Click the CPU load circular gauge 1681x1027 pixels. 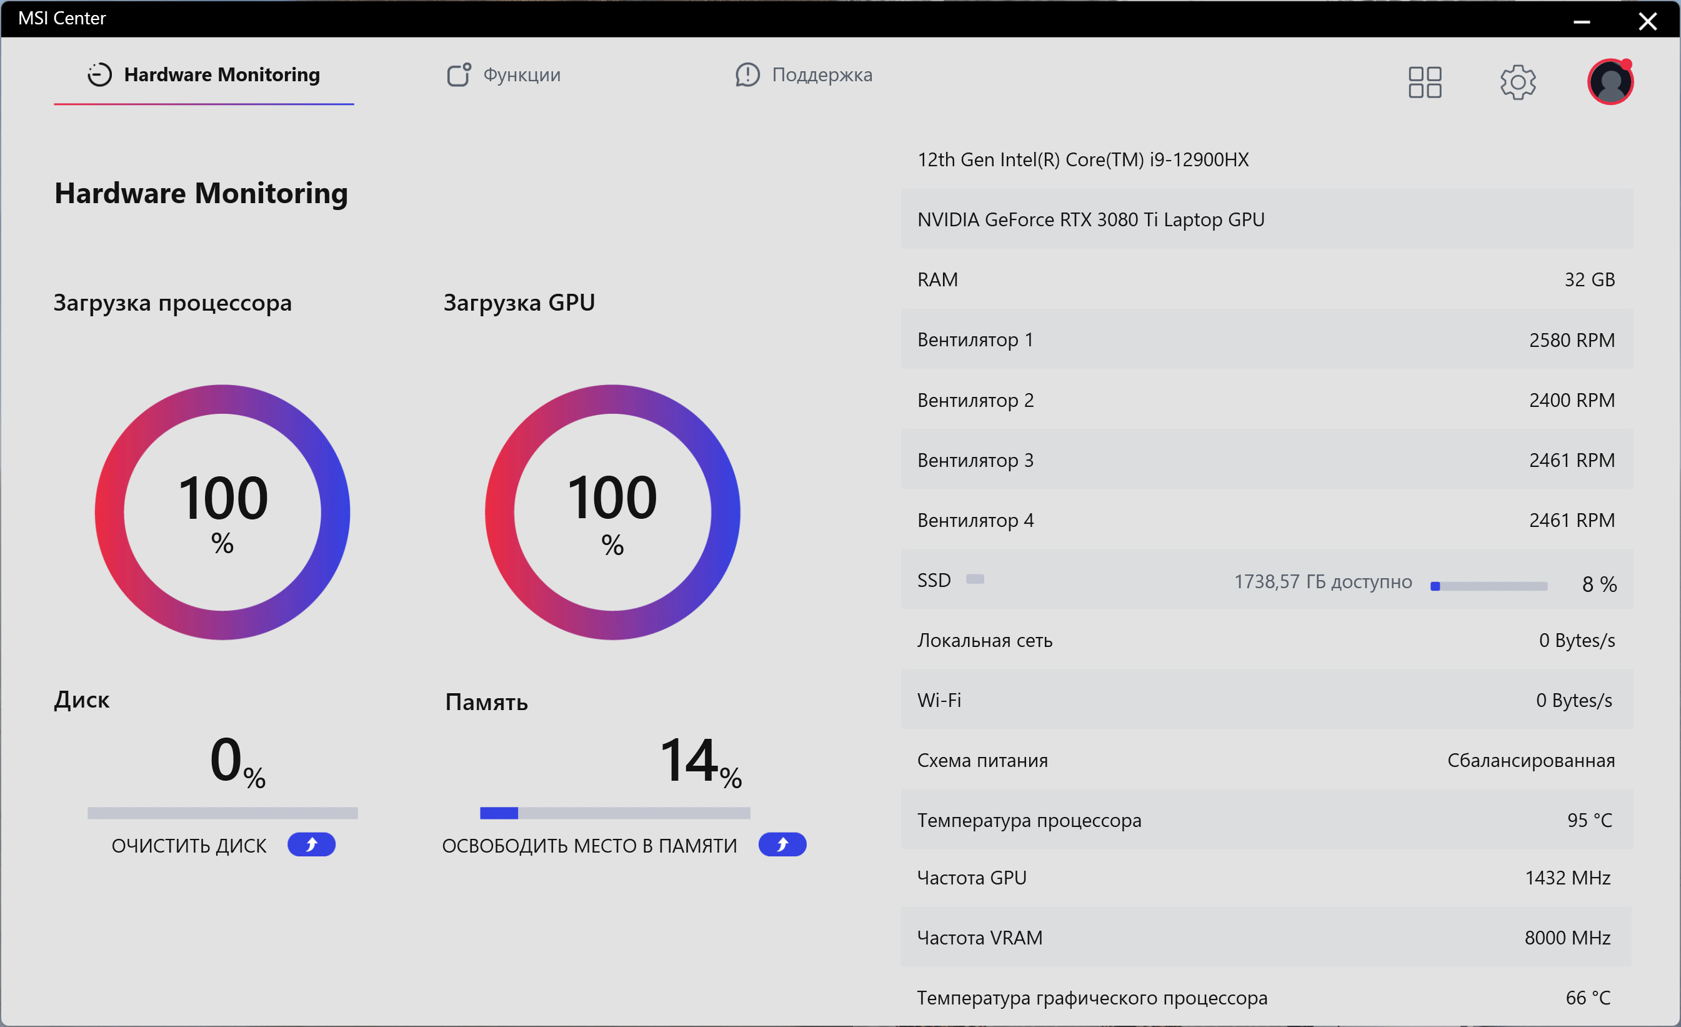pos(222,513)
